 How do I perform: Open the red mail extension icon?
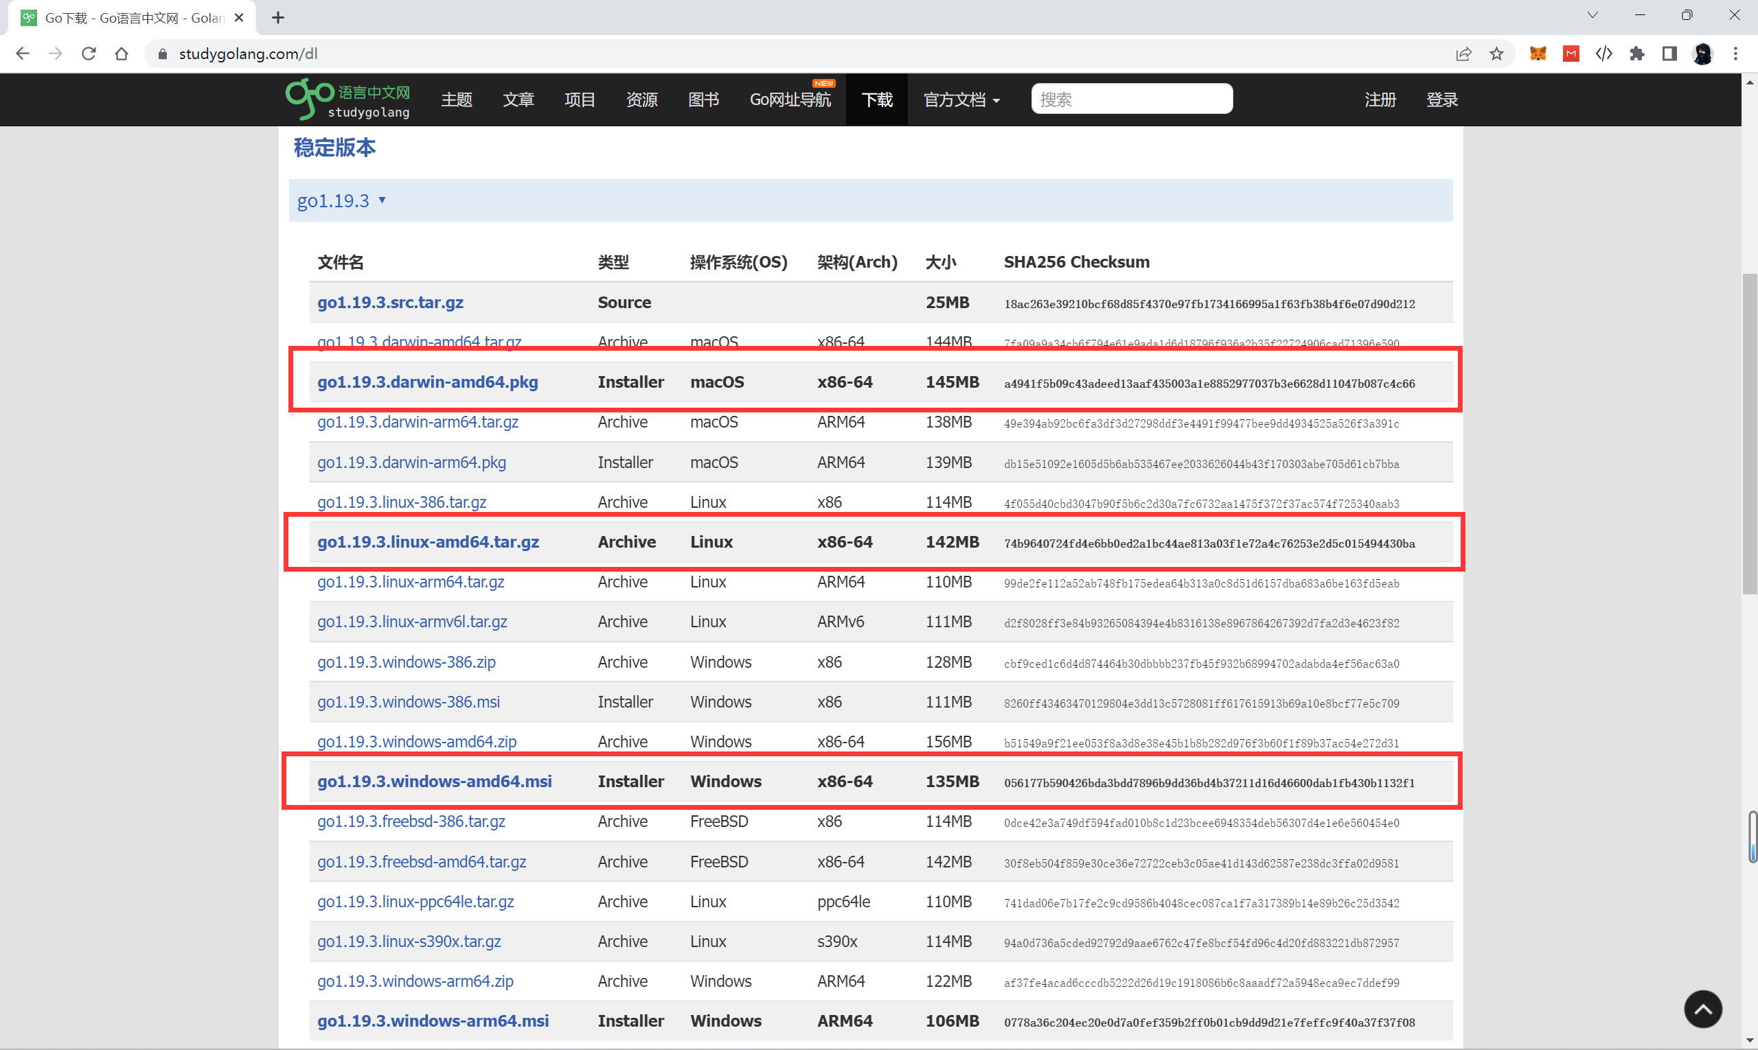click(x=1571, y=54)
